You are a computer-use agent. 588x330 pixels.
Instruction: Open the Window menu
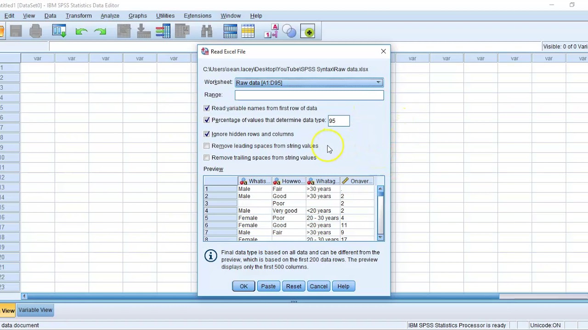[x=231, y=16]
